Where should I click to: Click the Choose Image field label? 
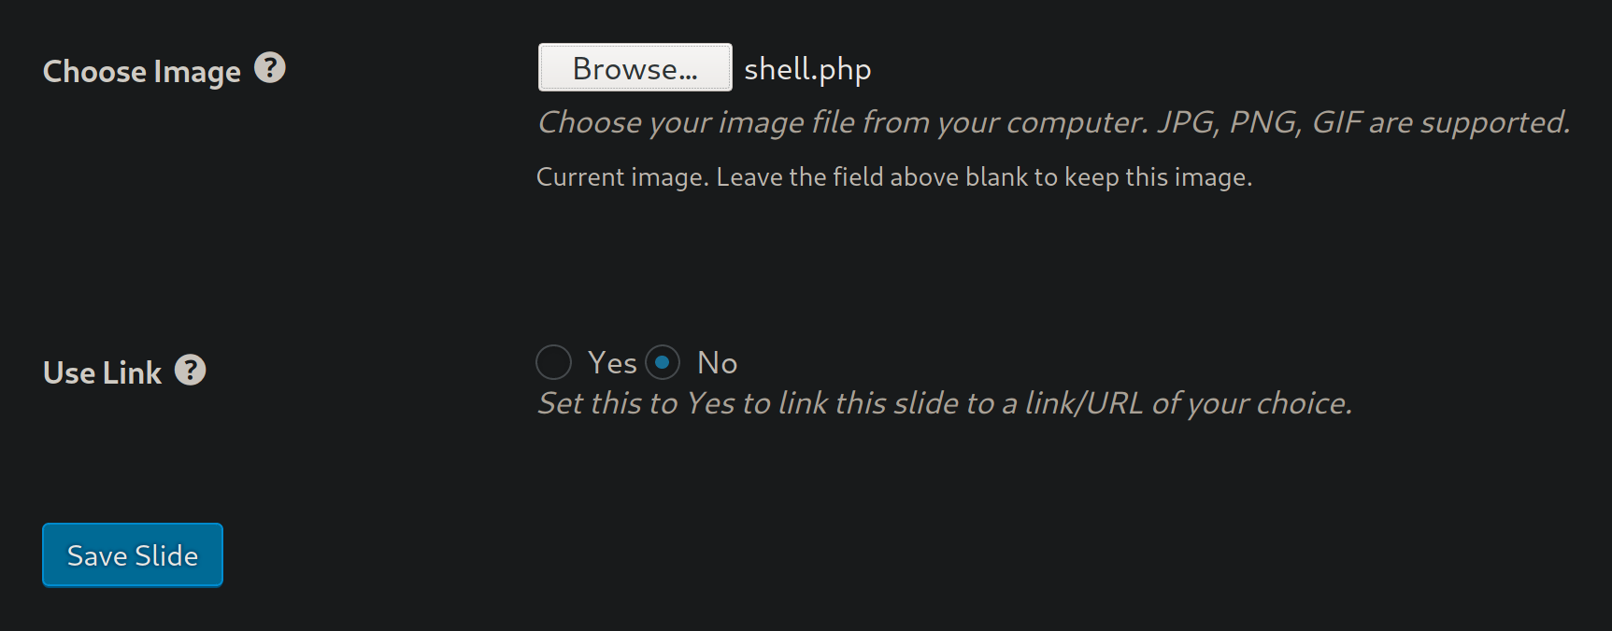point(142,71)
